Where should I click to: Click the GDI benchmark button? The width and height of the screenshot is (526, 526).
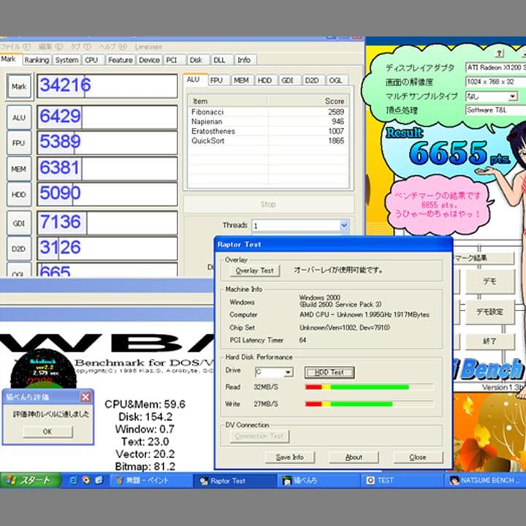coord(19,223)
